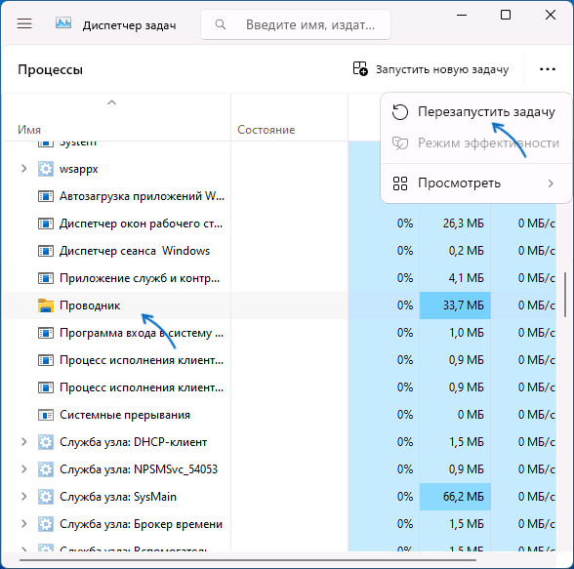Viewport: 574px width, 569px height.
Task: Click the vertical scrollbar thumb
Action: 565,294
